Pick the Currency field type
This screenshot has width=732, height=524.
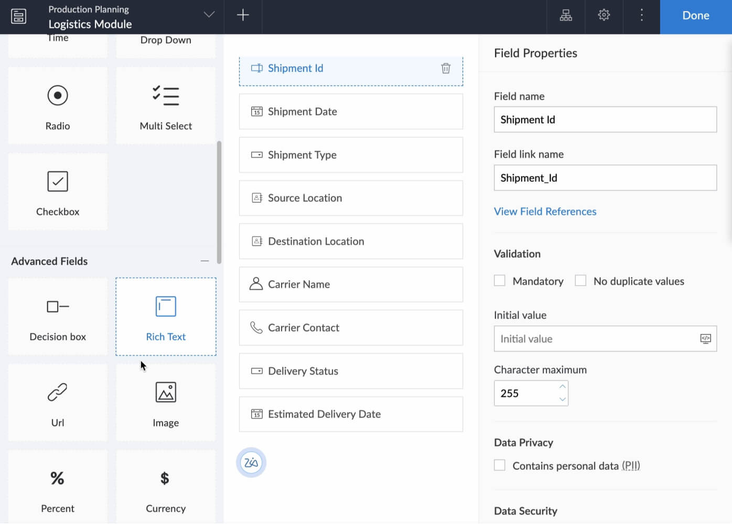(x=166, y=488)
